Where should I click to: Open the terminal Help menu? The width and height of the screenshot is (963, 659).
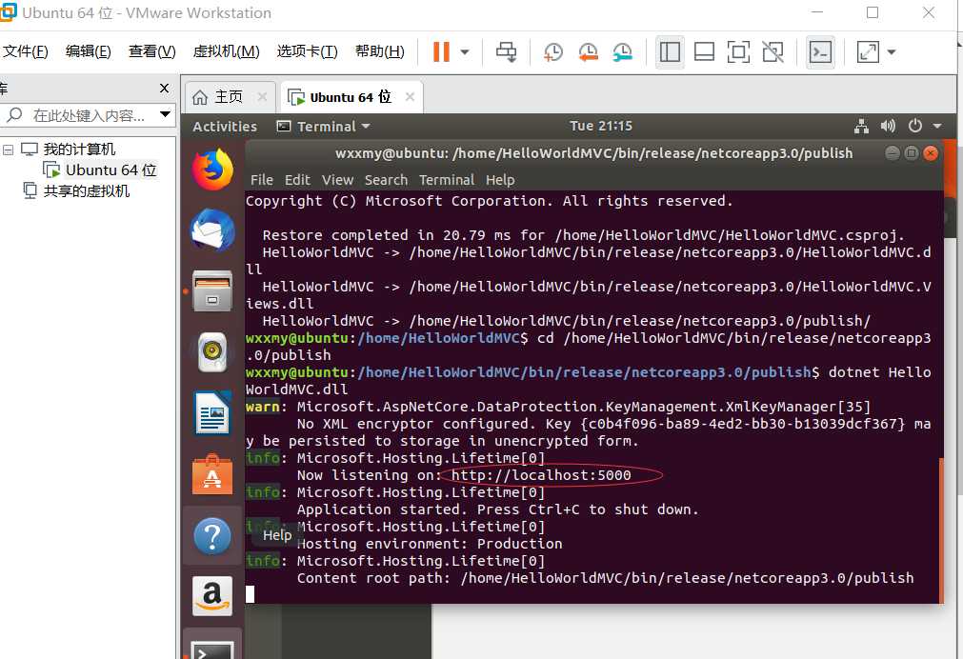tap(500, 180)
